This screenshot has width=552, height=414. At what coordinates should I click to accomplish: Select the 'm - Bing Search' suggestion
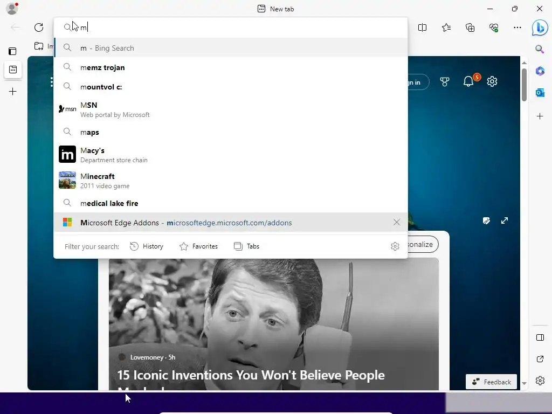tap(231, 48)
